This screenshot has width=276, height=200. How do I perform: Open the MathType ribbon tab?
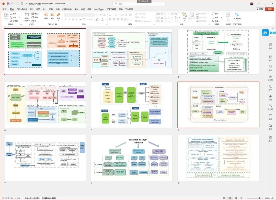99,9
